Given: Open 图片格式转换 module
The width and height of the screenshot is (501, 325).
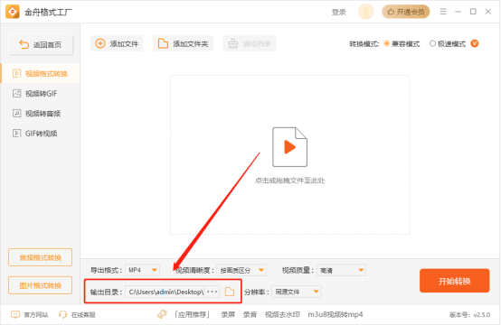Looking at the screenshot, I should (x=41, y=285).
